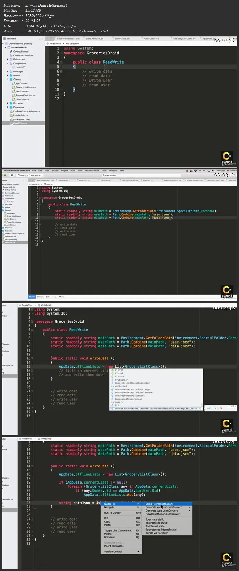This screenshot has width=239, height=571.
Task: Toggle code fold at line 12 in the 00:03:12 frame
Action: coord(40,225)
